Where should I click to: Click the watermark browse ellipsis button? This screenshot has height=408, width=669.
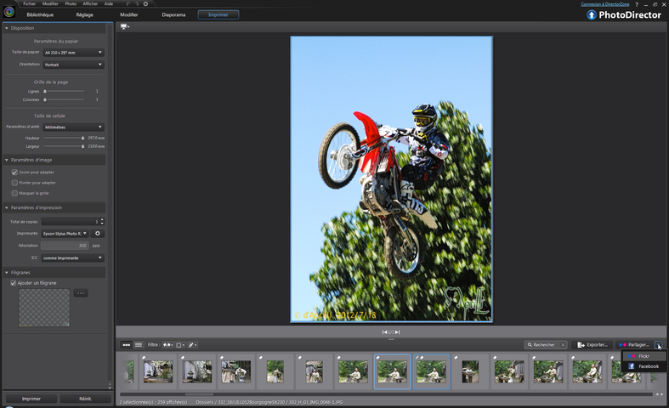click(81, 293)
